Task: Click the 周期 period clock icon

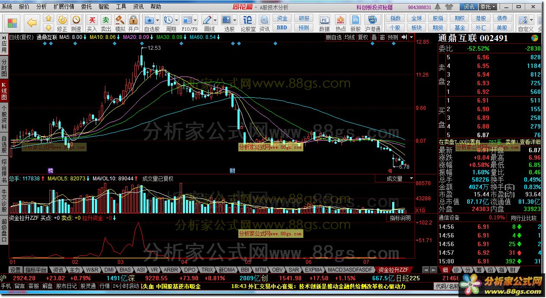Action: click(x=168, y=20)
